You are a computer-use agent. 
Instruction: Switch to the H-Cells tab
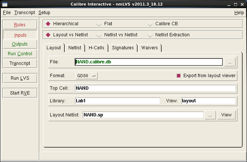pos(97,48)
